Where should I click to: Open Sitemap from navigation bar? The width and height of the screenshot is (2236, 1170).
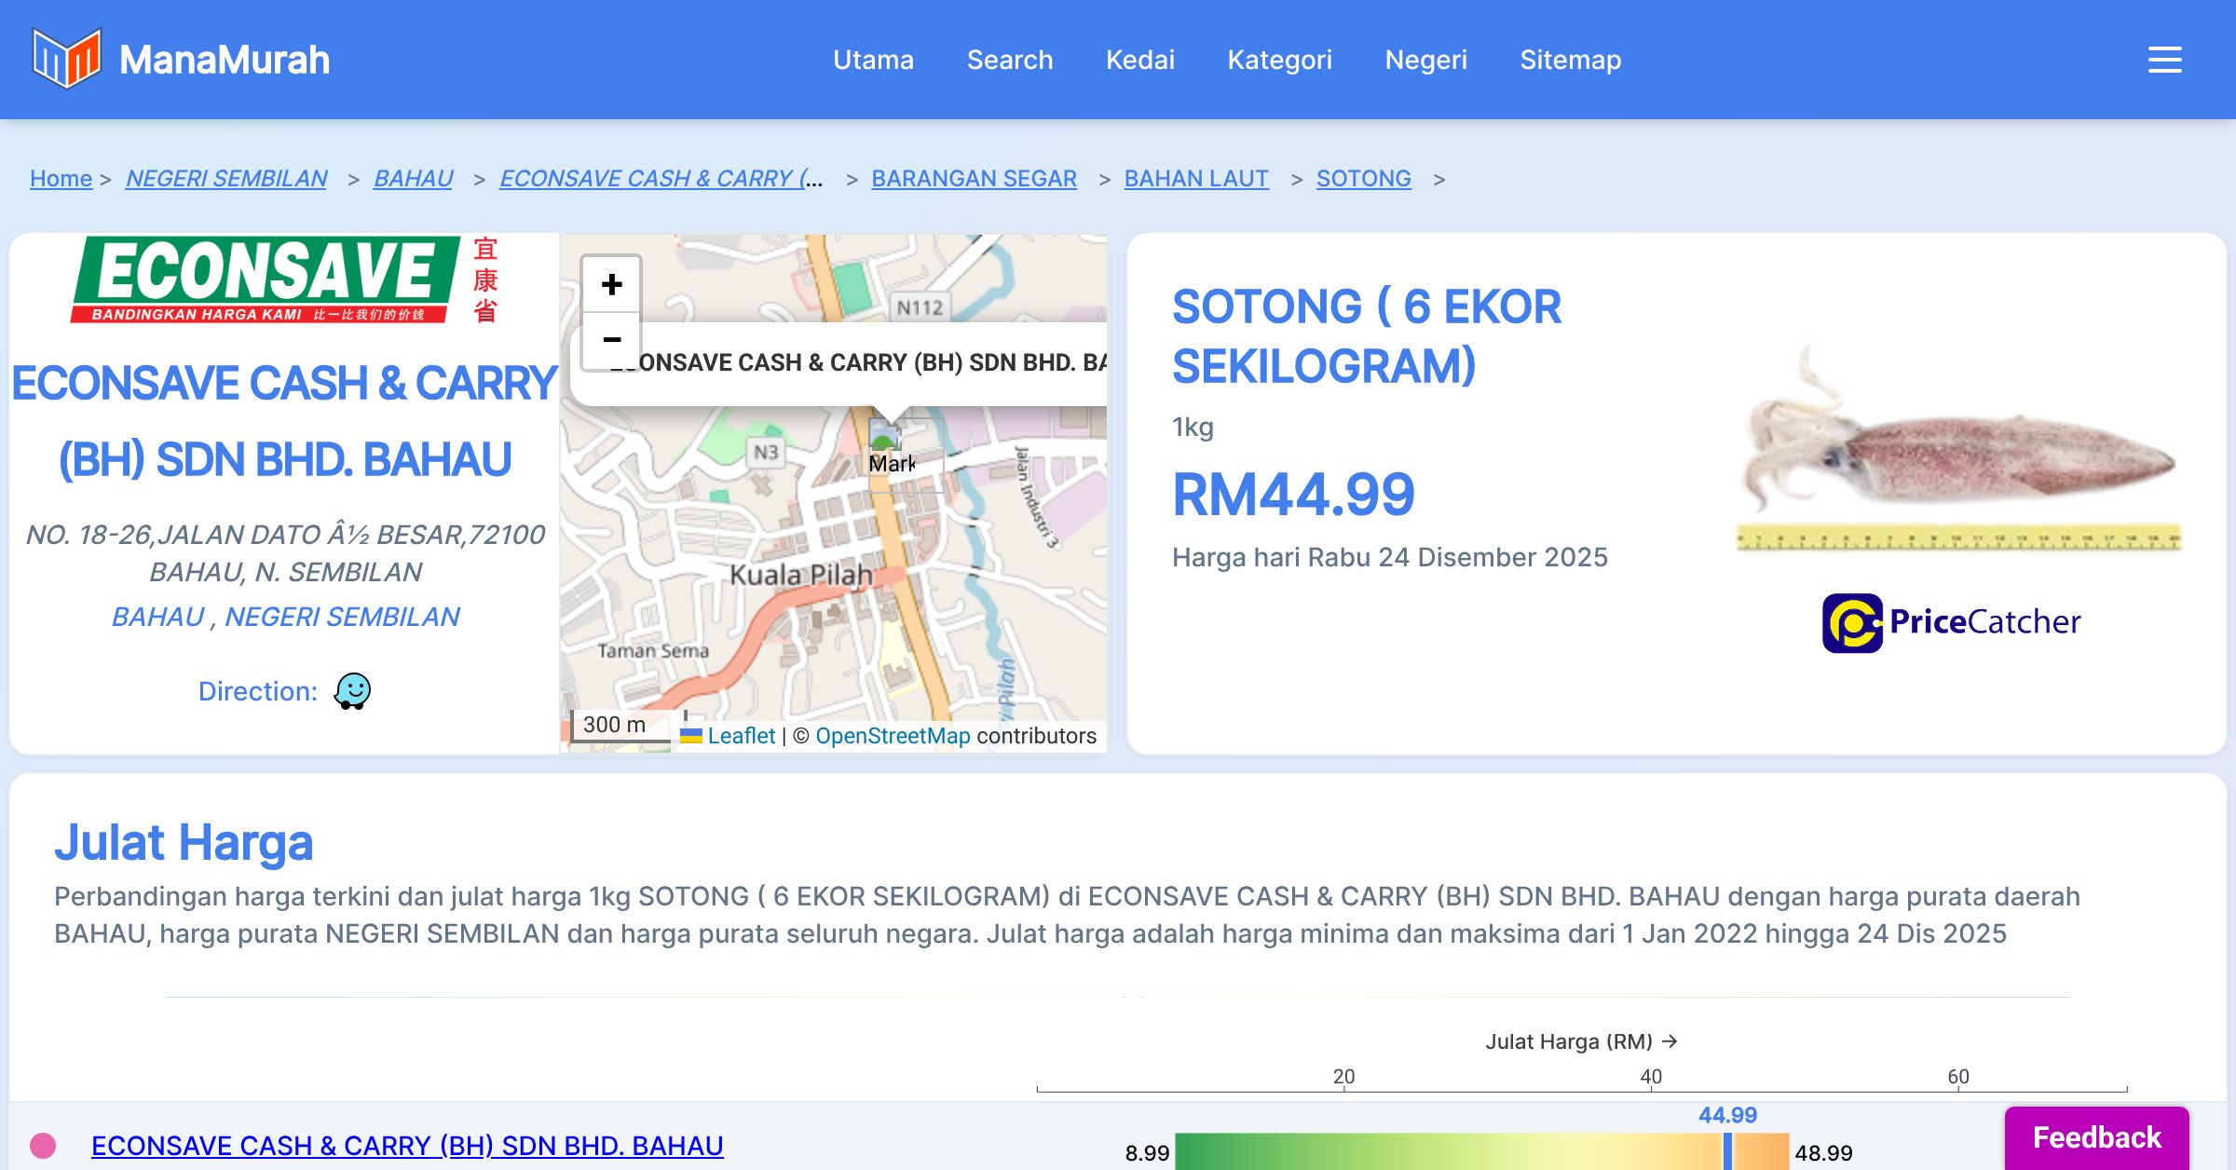1570,60
